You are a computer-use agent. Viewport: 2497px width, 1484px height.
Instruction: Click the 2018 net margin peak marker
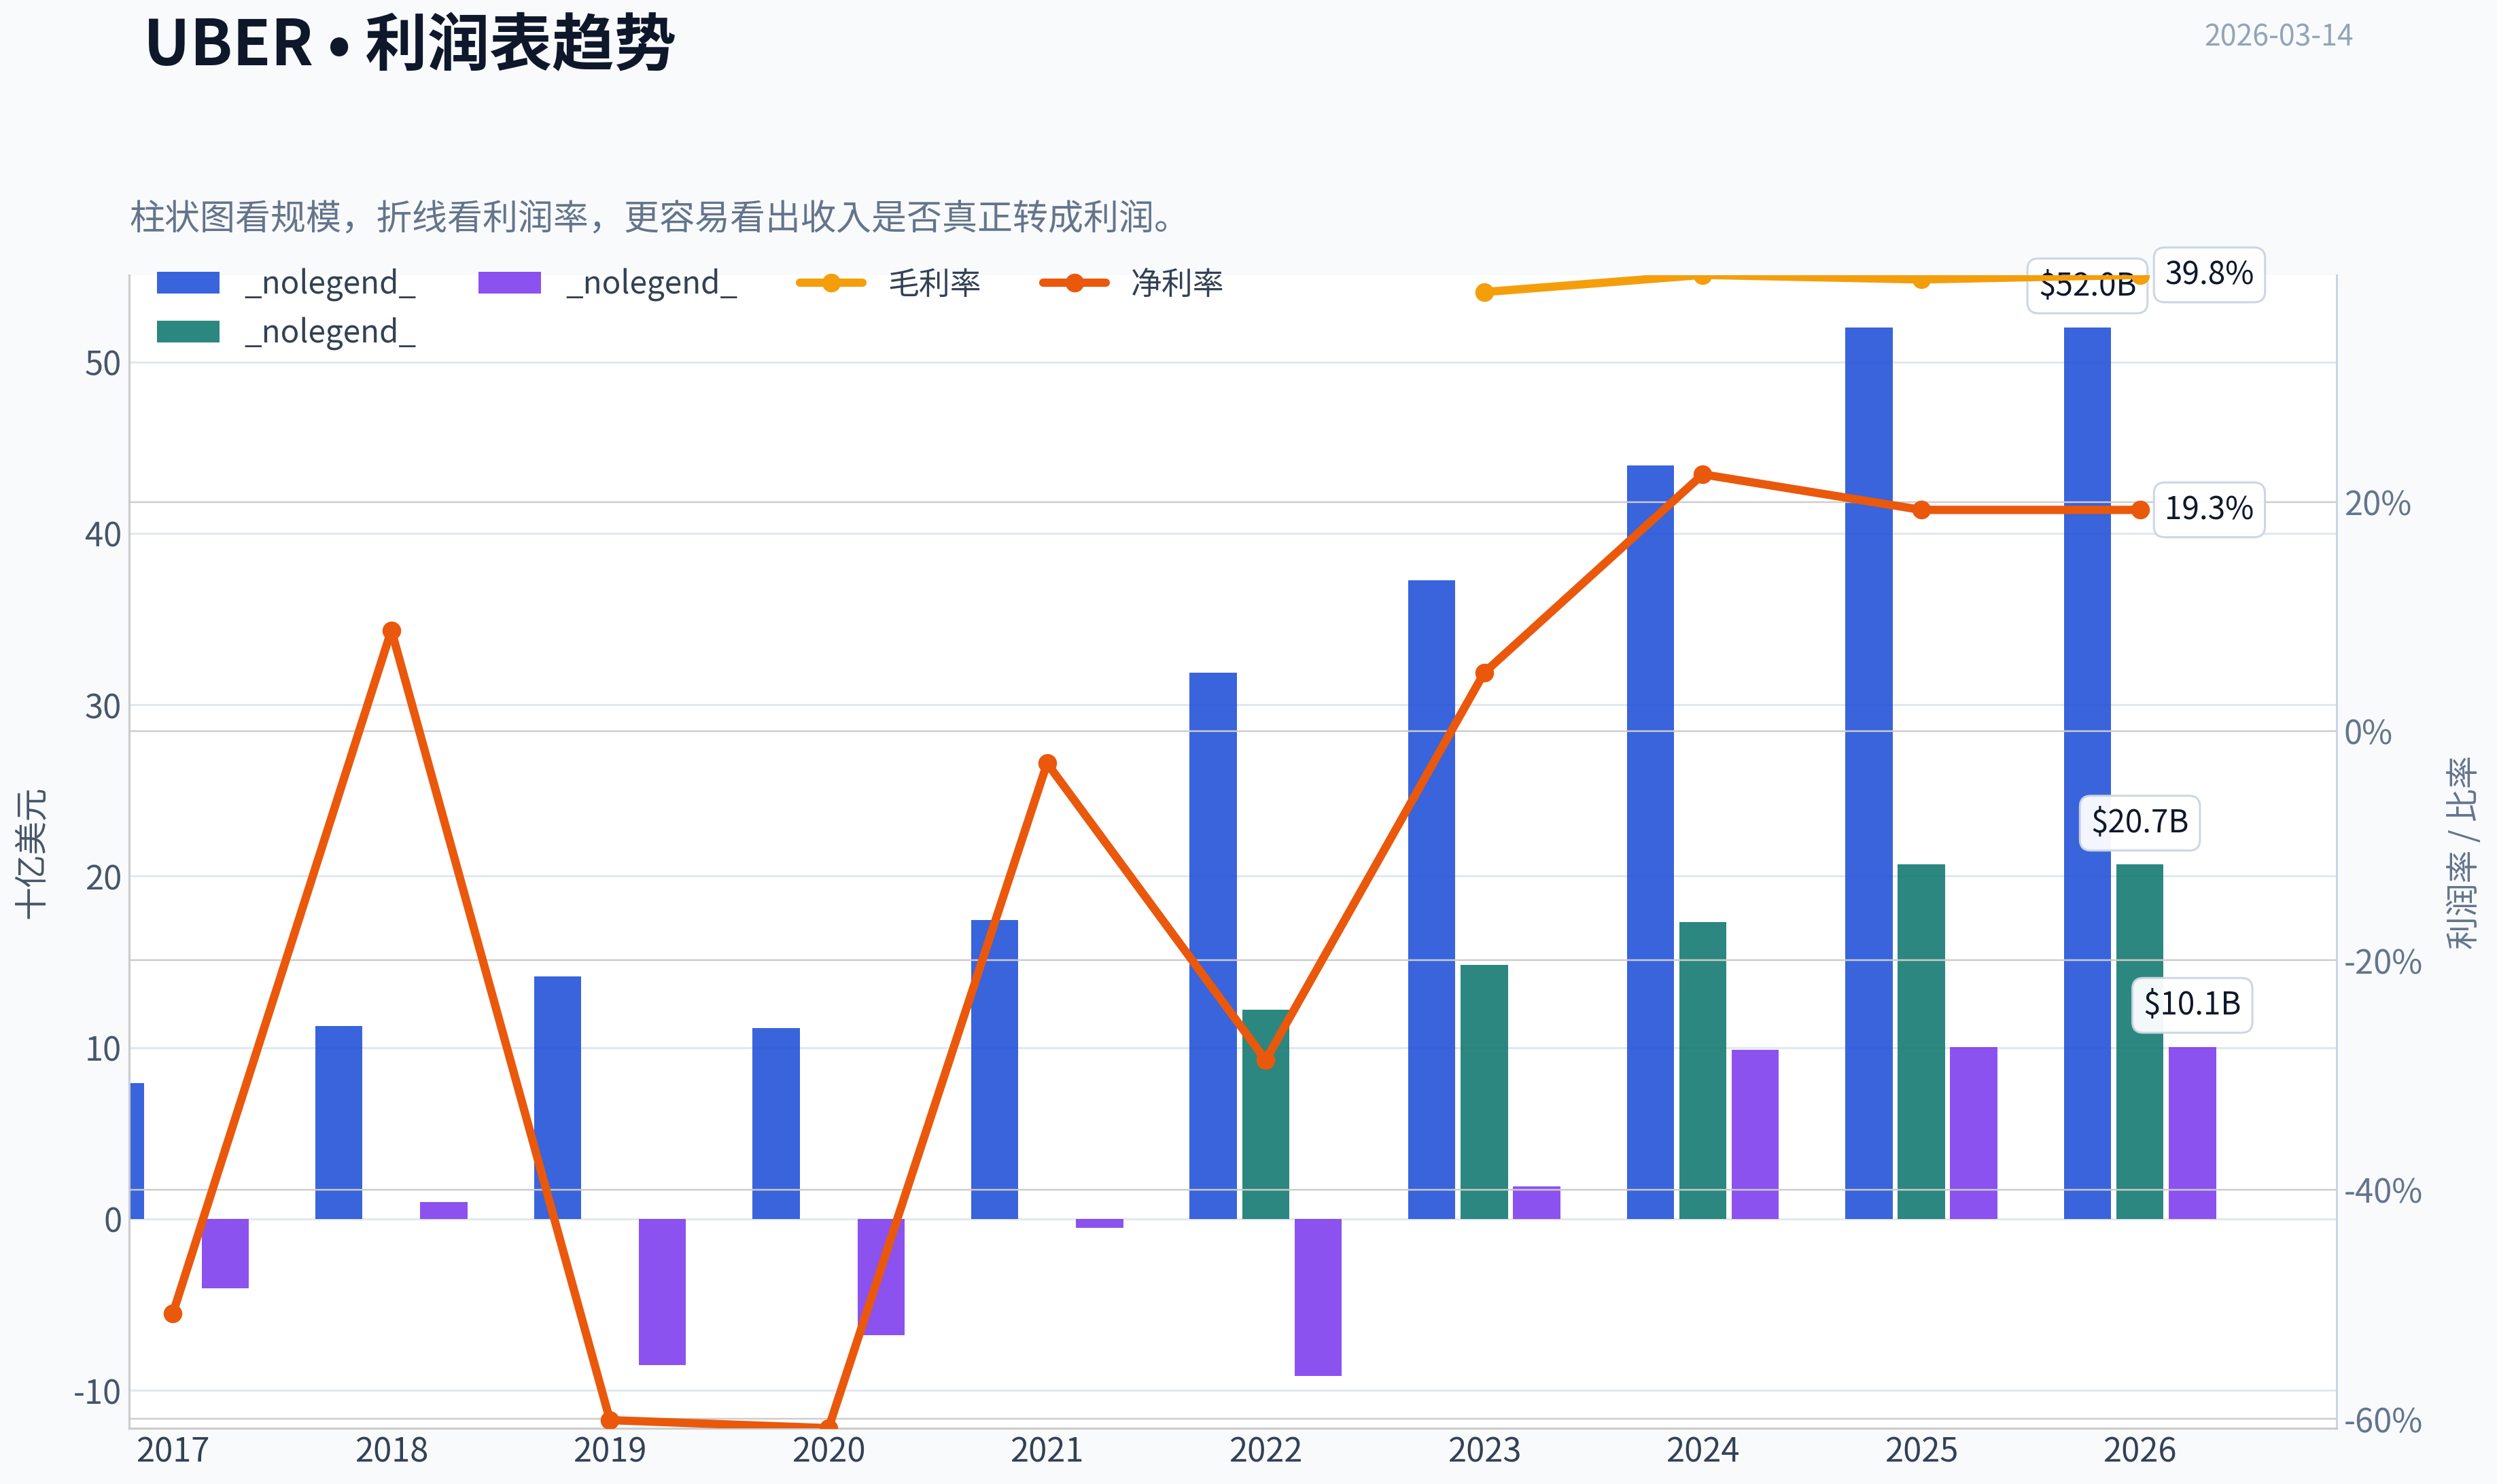tap(392, 631)
